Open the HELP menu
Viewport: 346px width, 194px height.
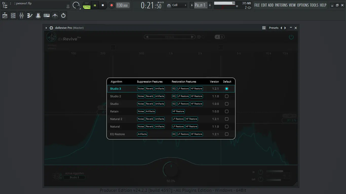coord(323,5)
